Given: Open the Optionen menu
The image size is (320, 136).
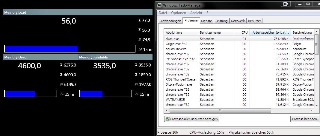Looking at the screenshot, I should 179,13.
